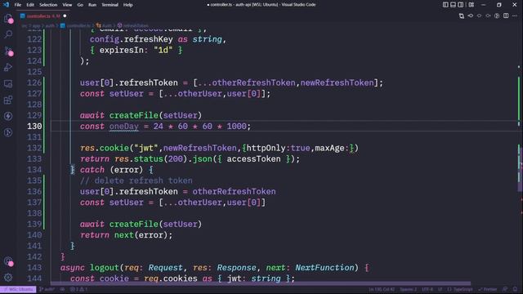Click the git branch status item
This screenshot has height=294, width=523.
(47, 289)
